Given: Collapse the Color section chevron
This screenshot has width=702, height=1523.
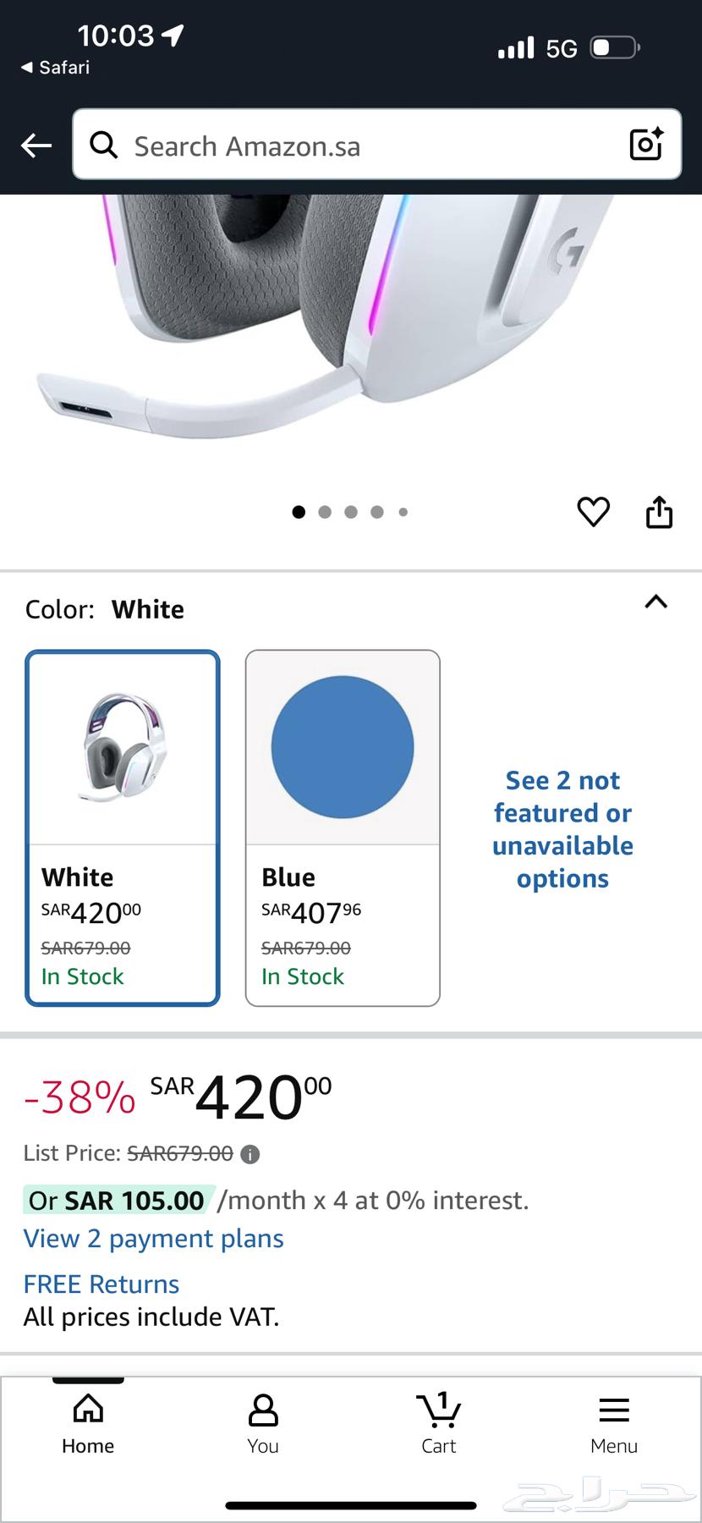Looking at the screenshot, I should pyautogui.click(x=656, y=602).
